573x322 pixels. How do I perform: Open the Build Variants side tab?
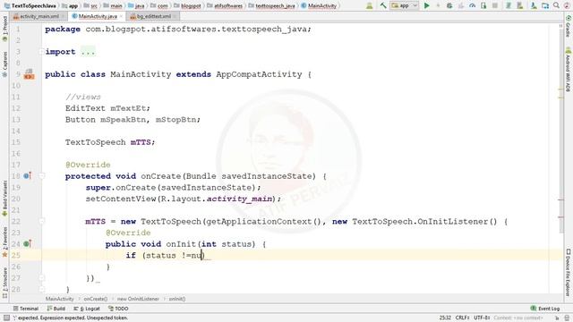coord(4,199)
